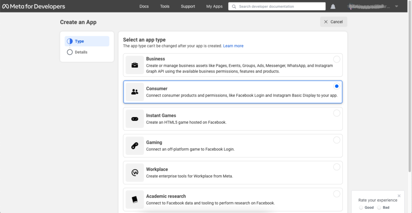Select the Gaming app type radio
The width and height of the screenshot is (412, 213).
[x=337, y=140]
